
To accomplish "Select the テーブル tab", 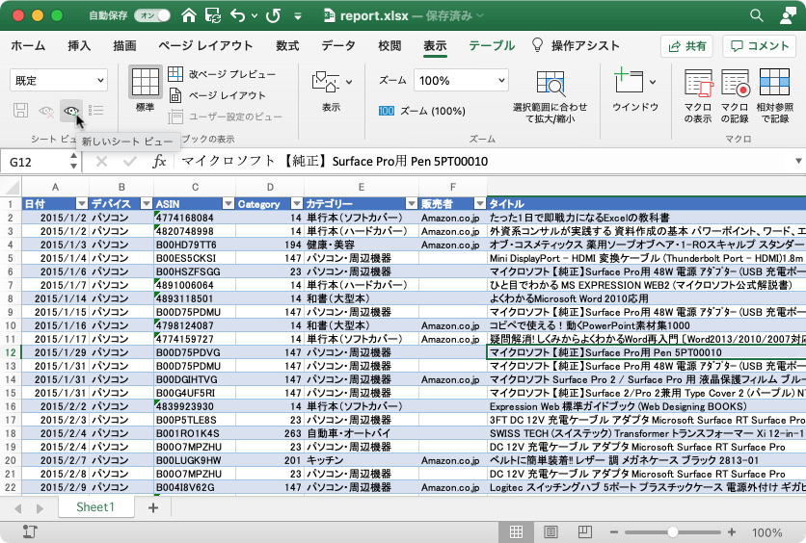I will (492, 45).
